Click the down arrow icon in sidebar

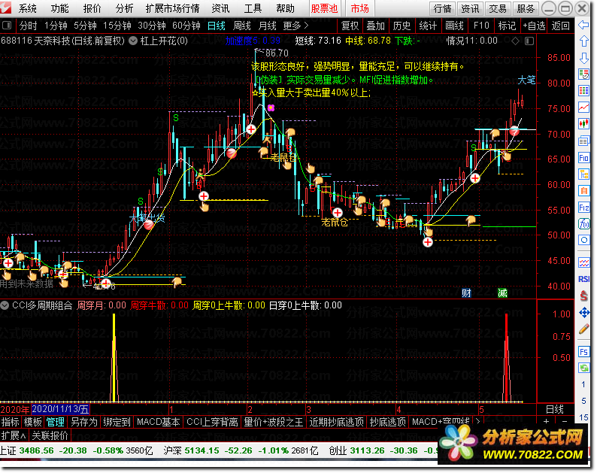coord(583,58)
